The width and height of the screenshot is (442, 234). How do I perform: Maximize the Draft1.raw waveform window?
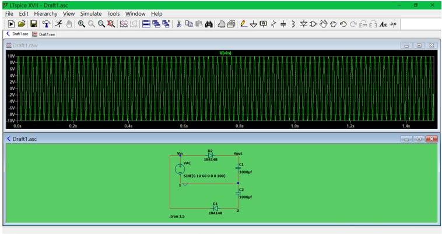point(419,45)
